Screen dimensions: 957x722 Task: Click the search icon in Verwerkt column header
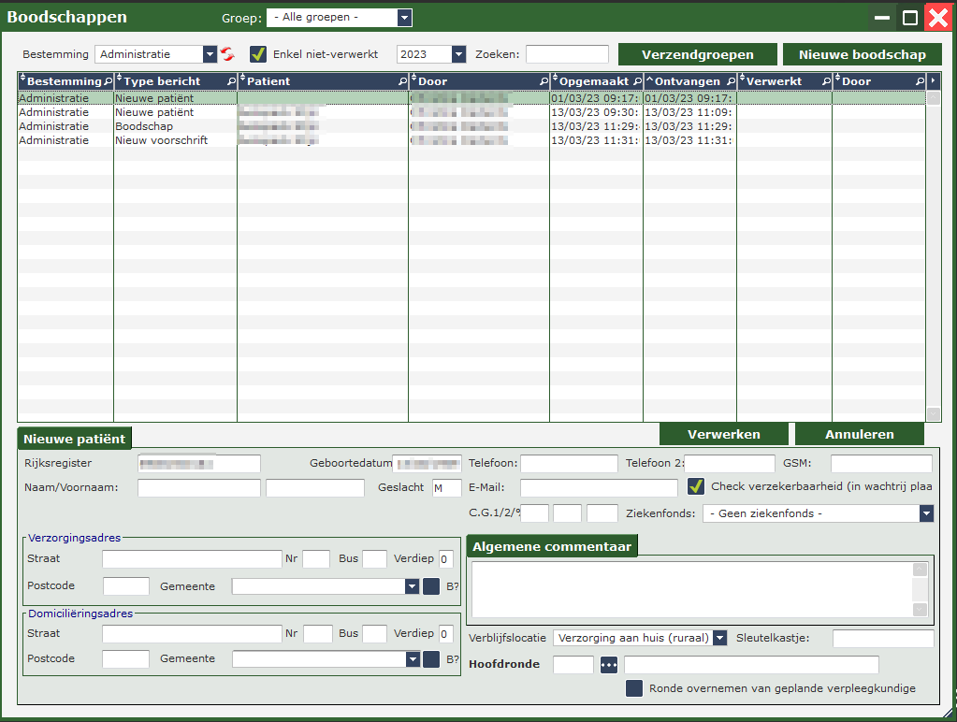[824, 81]
